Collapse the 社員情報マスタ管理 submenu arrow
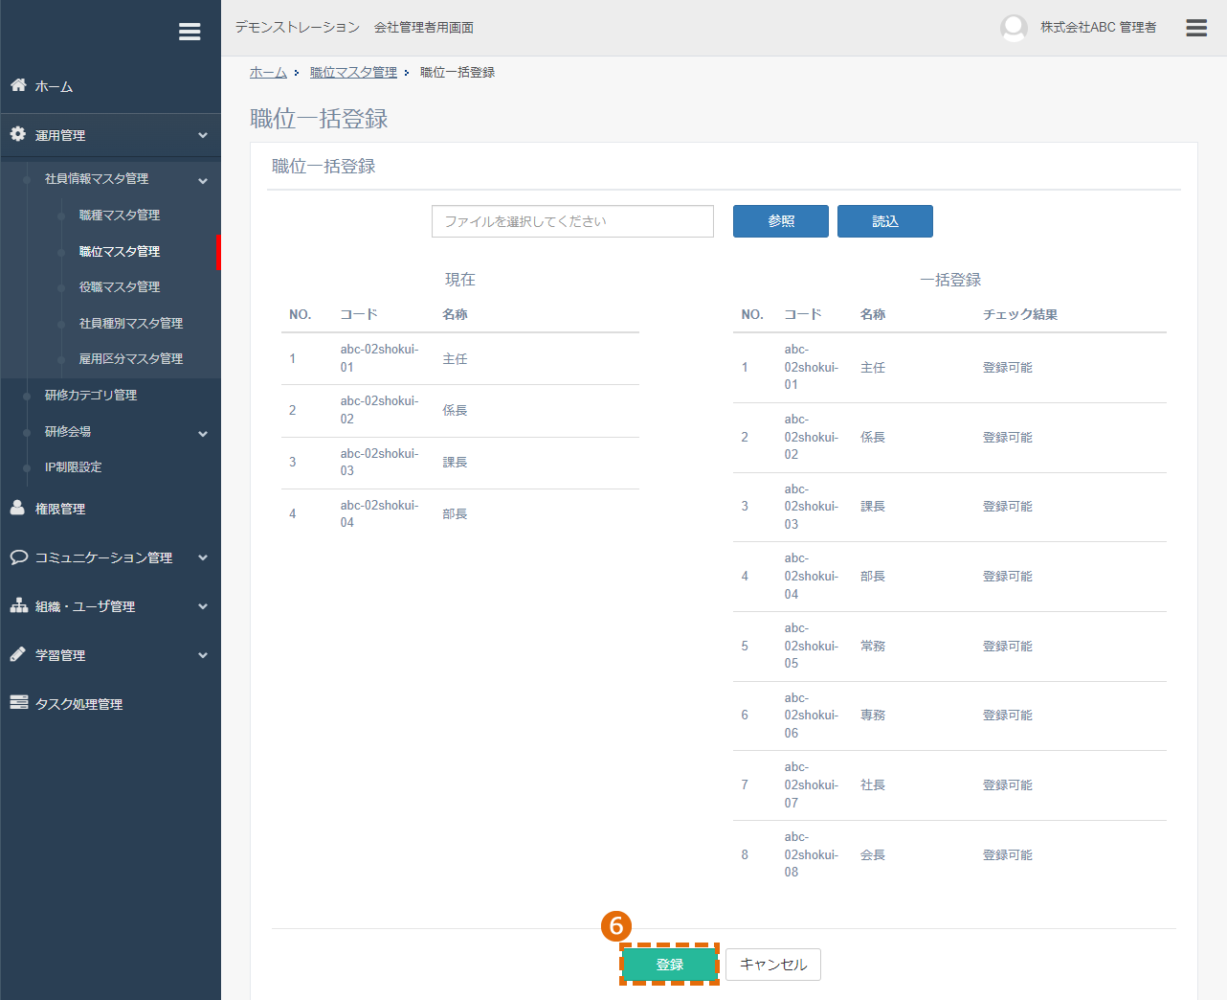1227x1000 pixels. click(203, 180)
